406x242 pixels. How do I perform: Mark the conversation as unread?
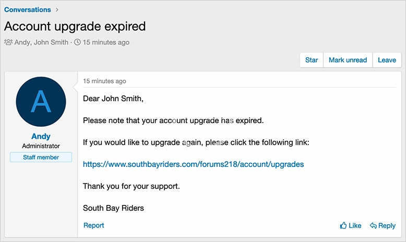click(x=348, y=60)
